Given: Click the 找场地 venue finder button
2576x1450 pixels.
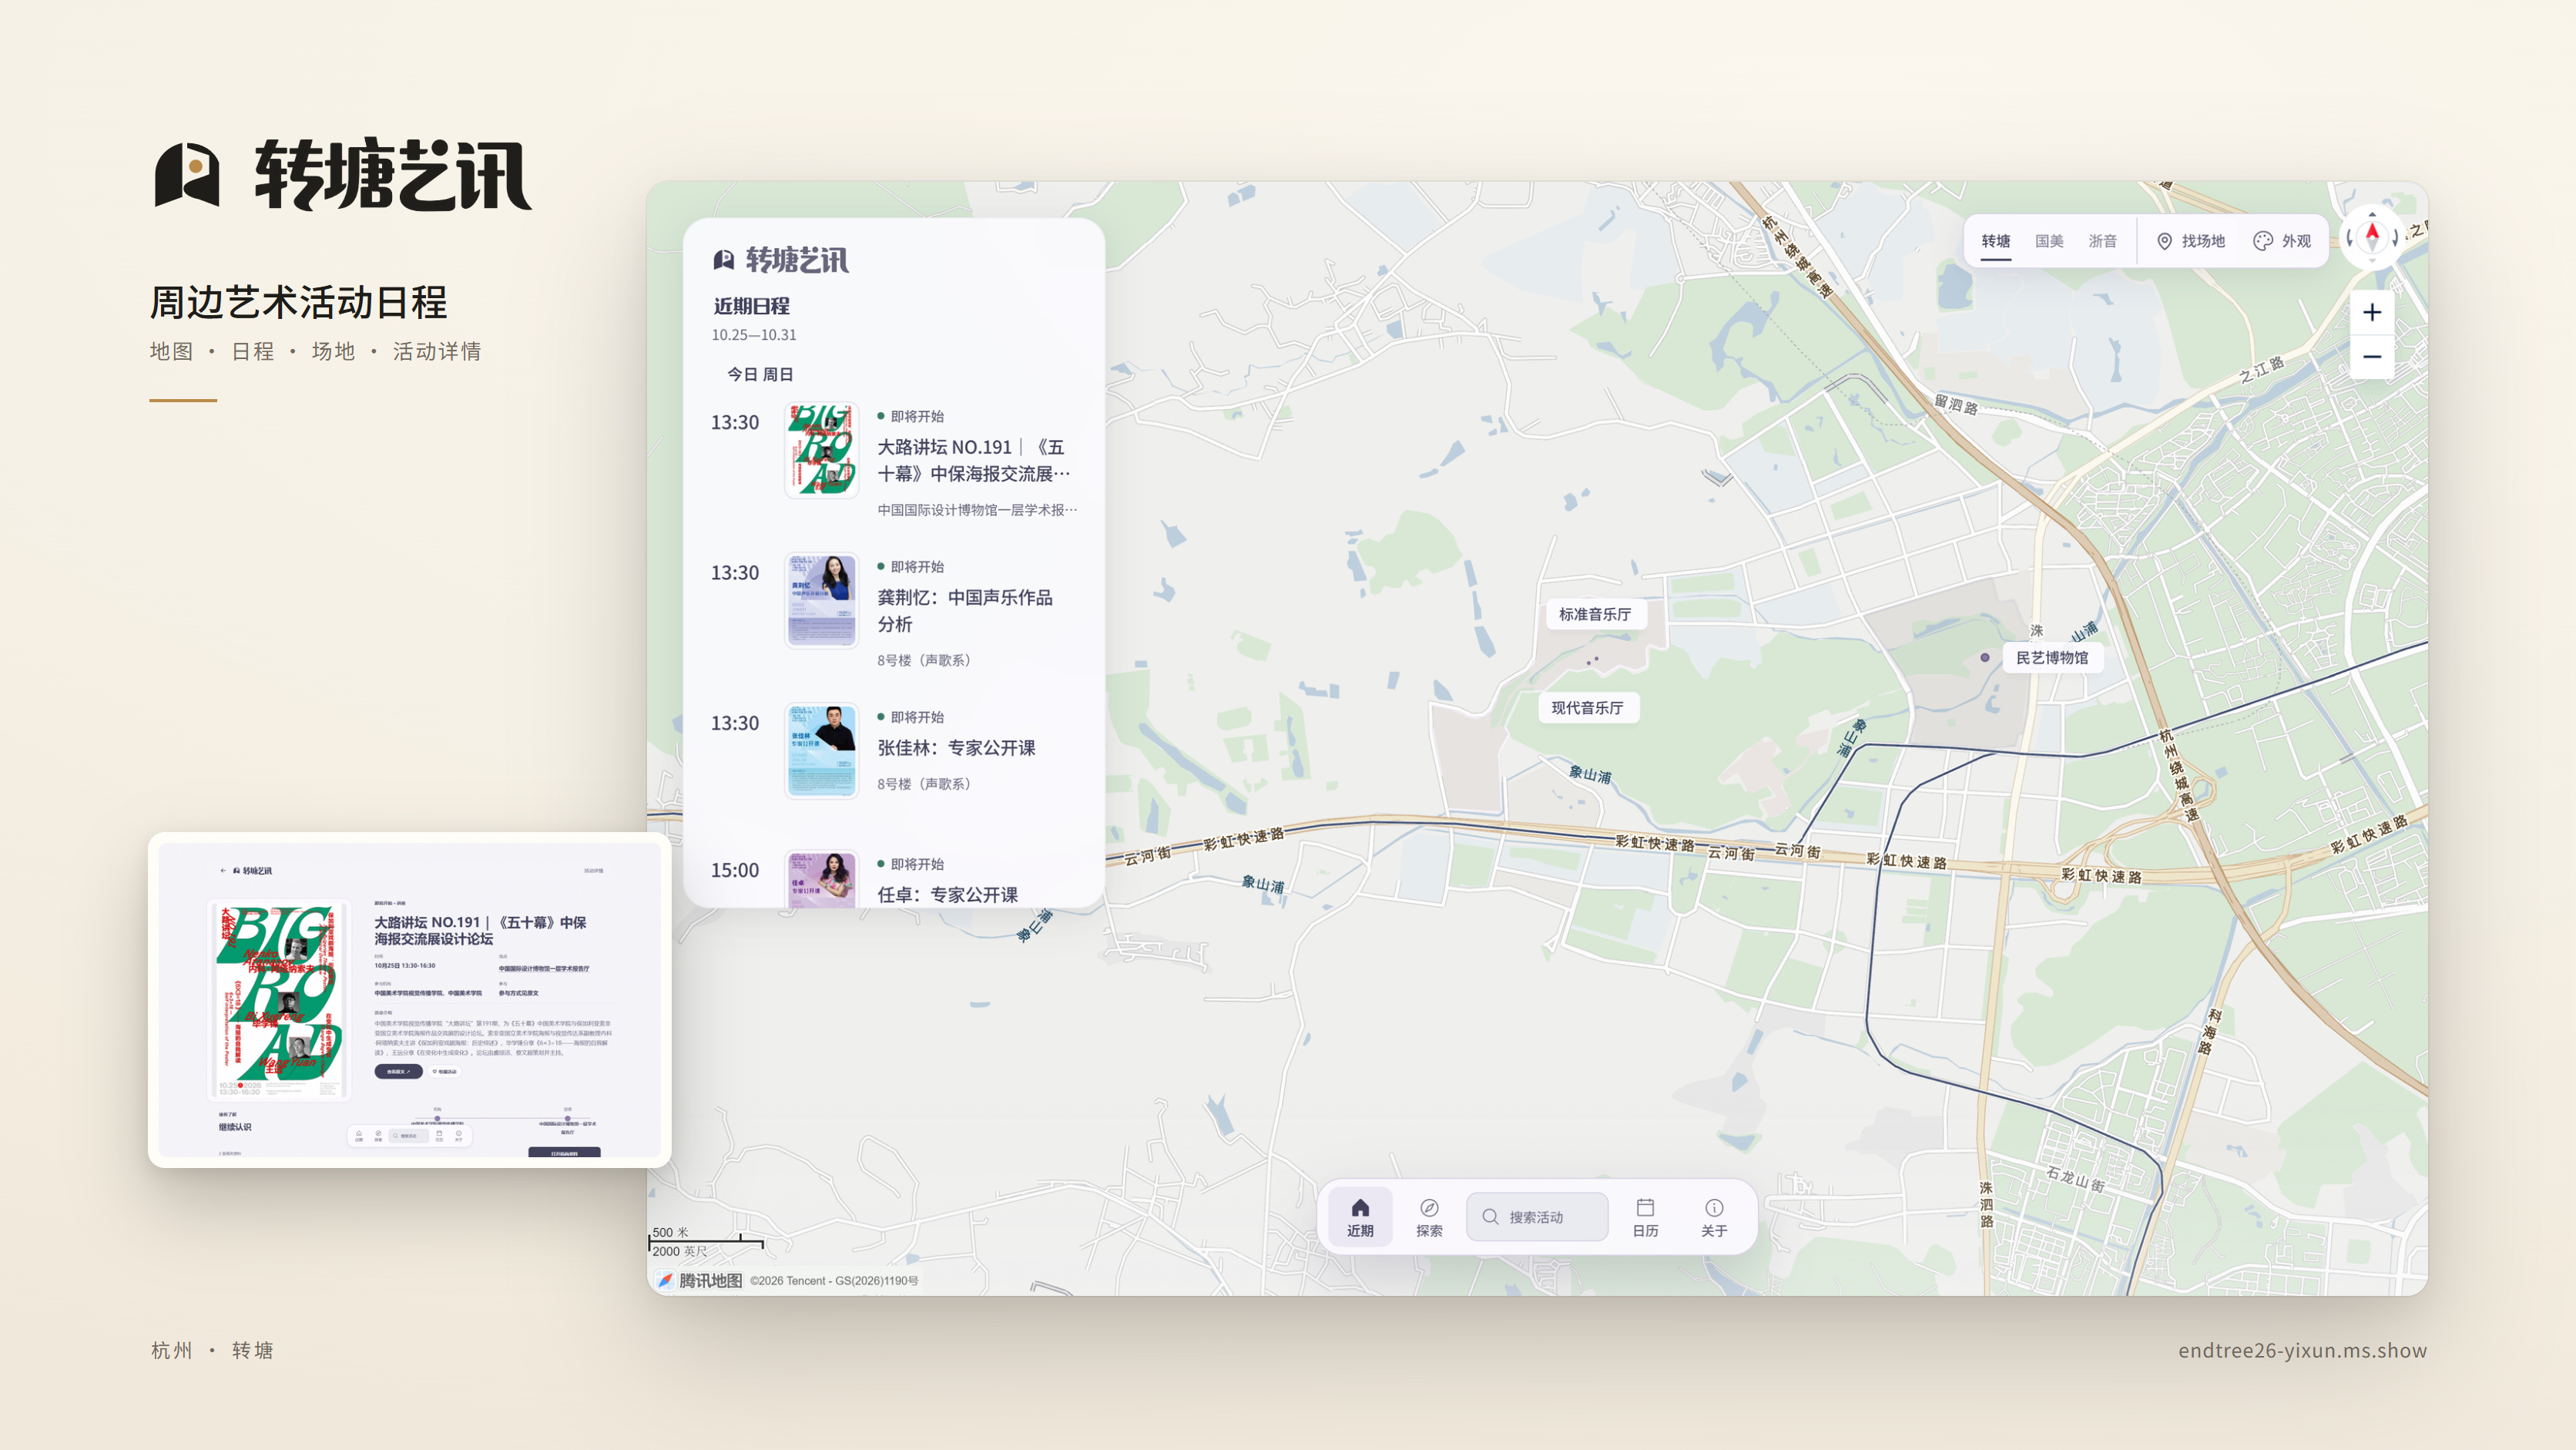Looking at the screenshot, I should pos(2191,241).
